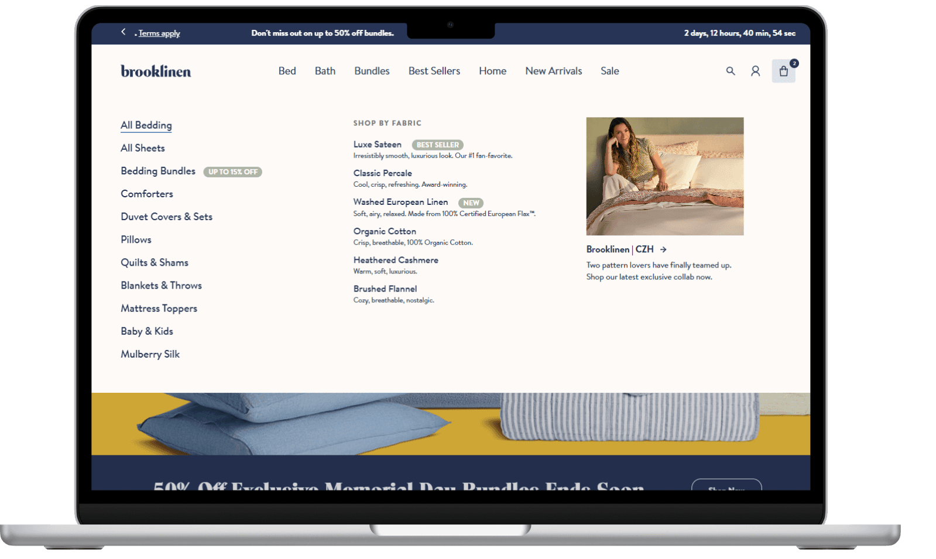Shop Classic Percale fabric
Viewport: 936px width, 559px height.
383,173
